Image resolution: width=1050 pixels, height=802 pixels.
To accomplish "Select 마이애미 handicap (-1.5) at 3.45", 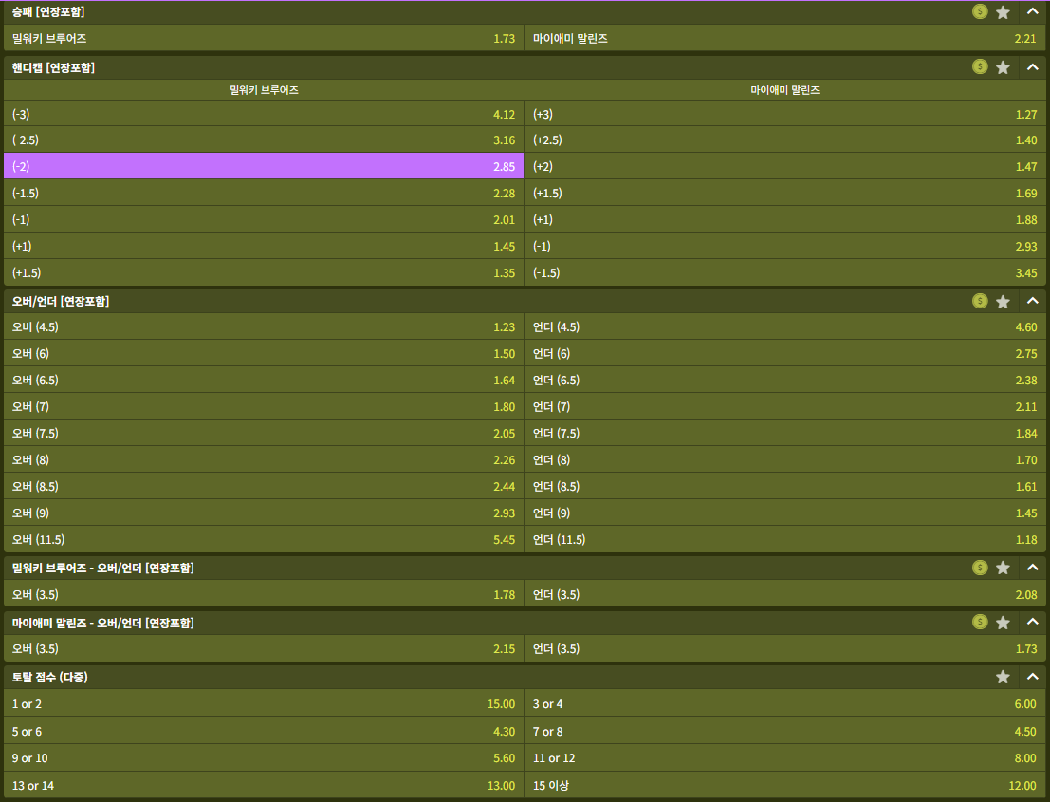I will (784, 272).
